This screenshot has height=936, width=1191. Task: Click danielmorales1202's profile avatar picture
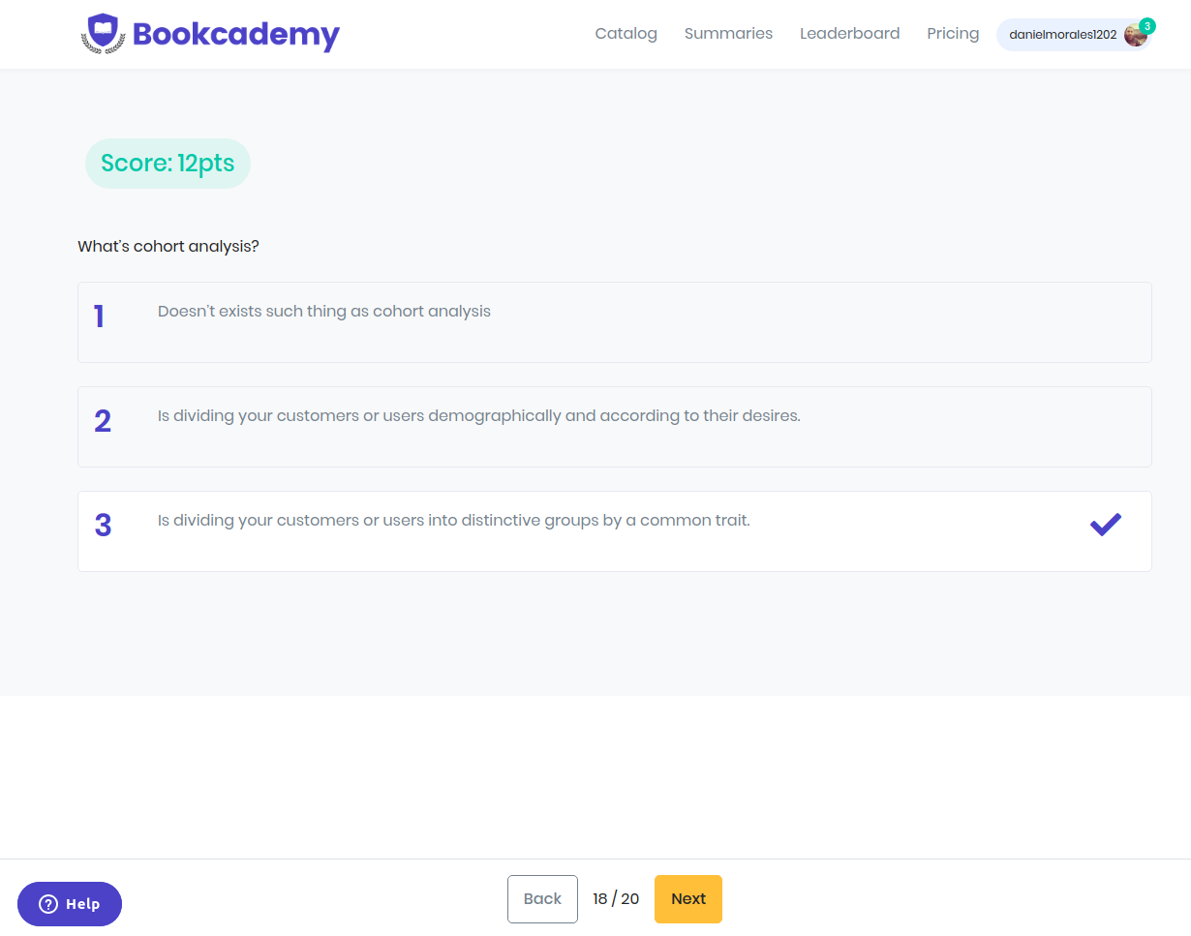point(1135,34)
